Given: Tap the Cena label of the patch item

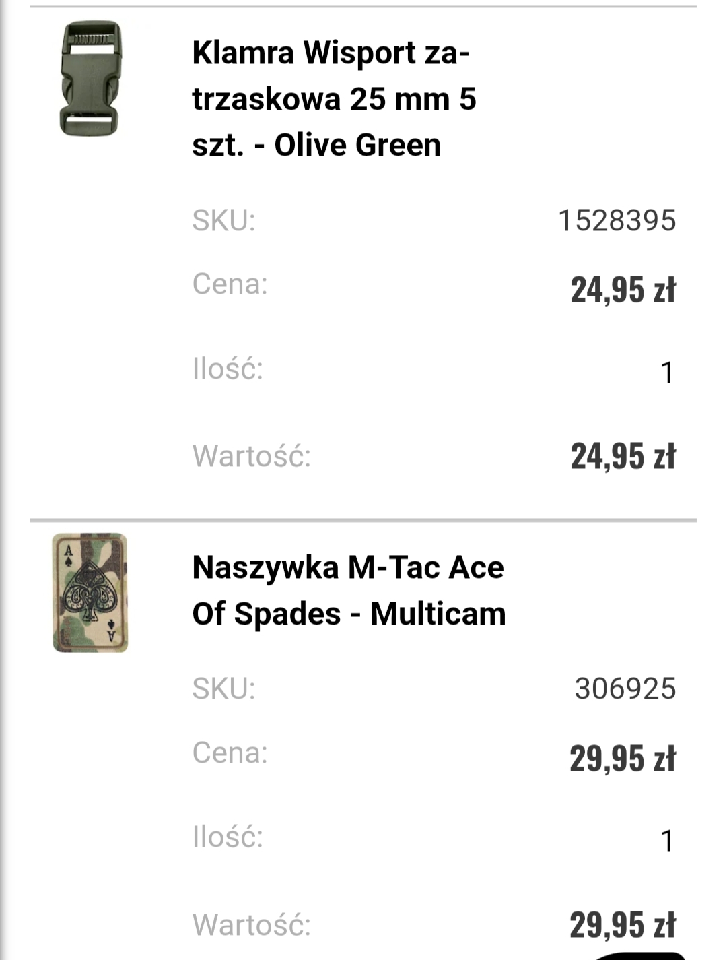Looking at the screenshot, I should (x=230, y=753).
